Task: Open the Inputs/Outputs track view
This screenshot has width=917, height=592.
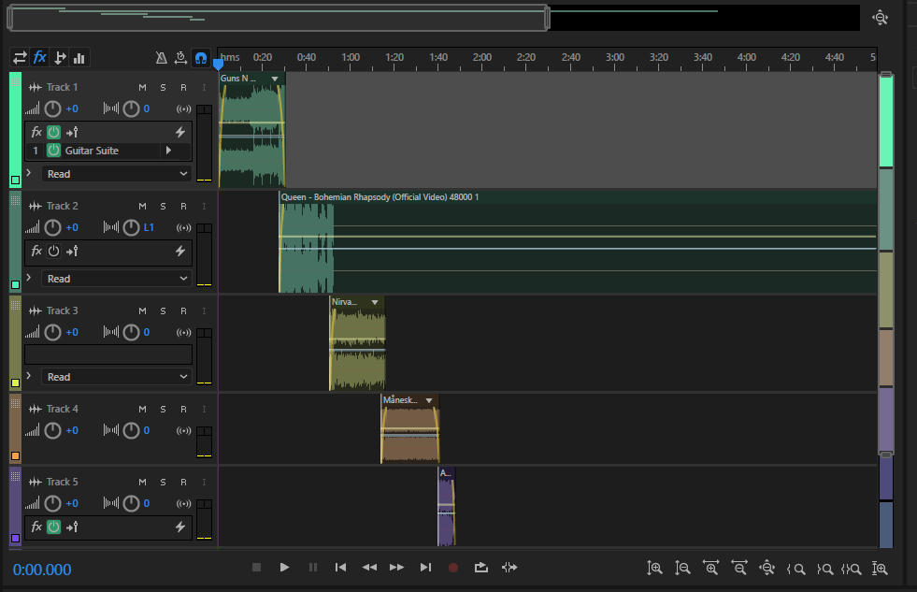Action: [20, 57]
